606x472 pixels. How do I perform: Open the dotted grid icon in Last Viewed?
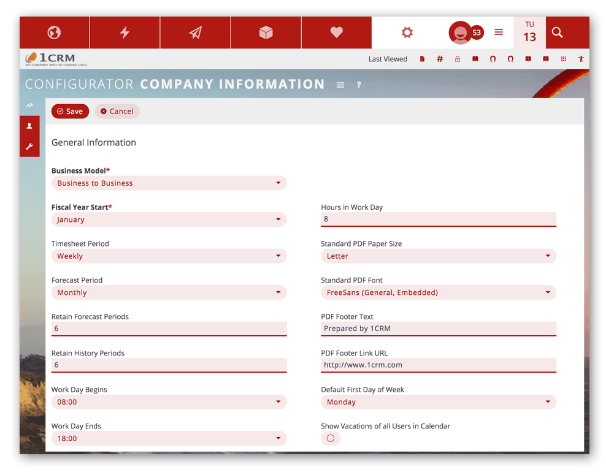point(564,59)
